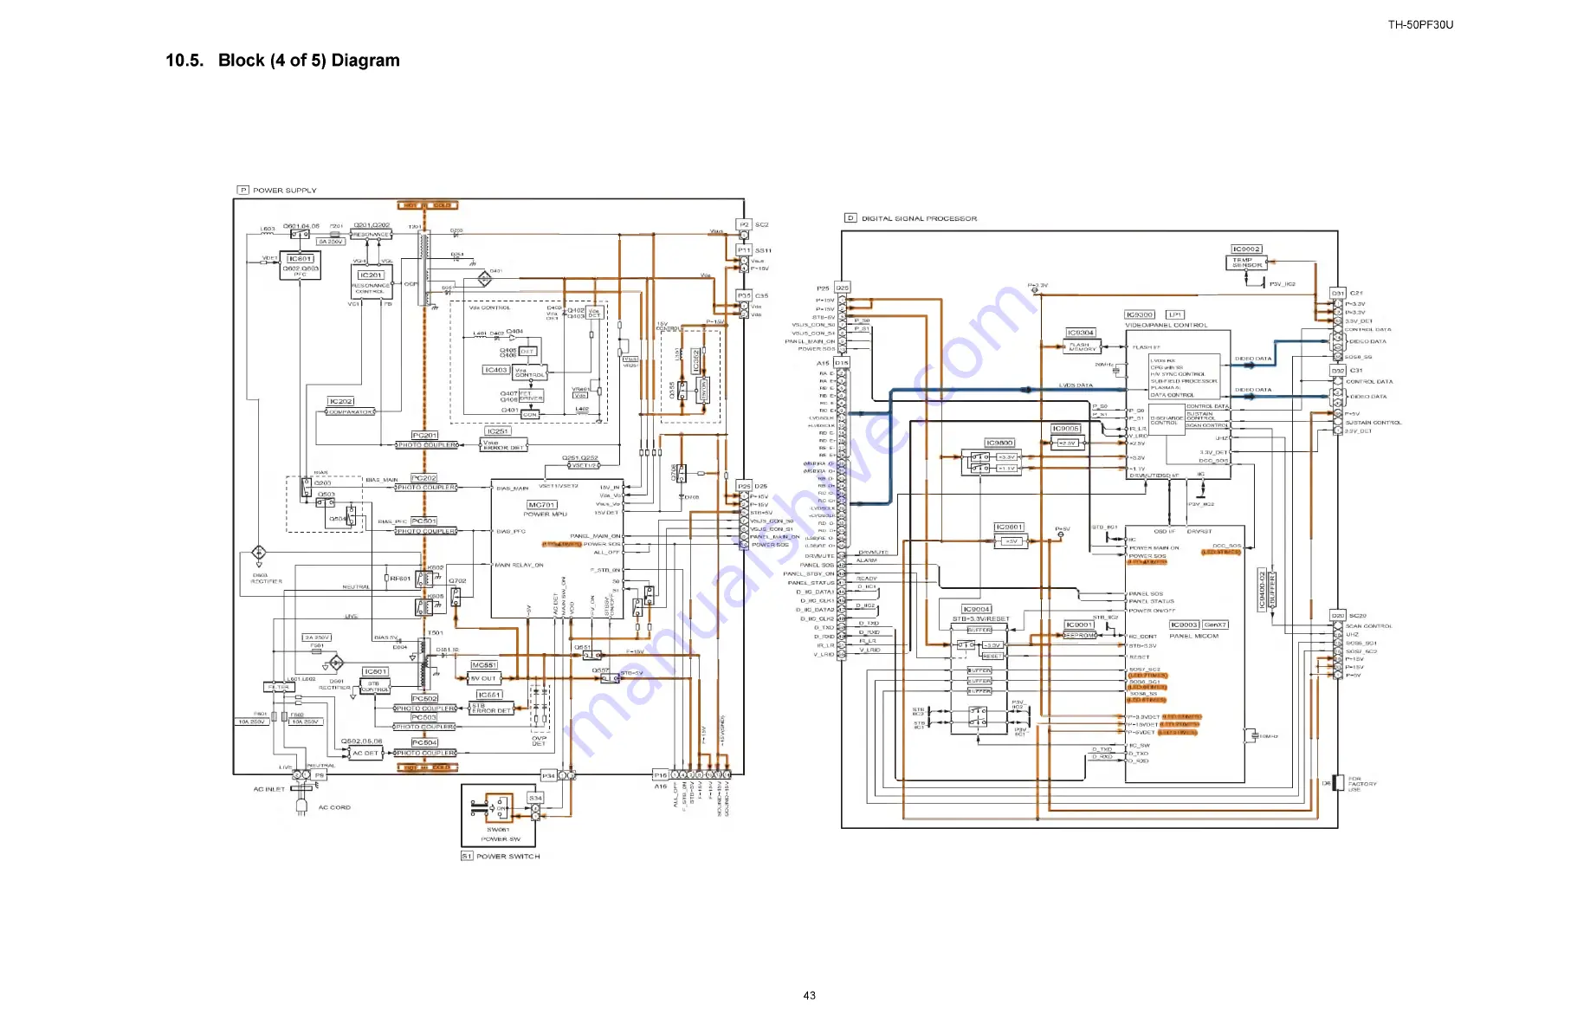This screenshot has height=1029, width=1590.
Task: Click the 'AC CORD' label
Action: (x=334, y=807)
